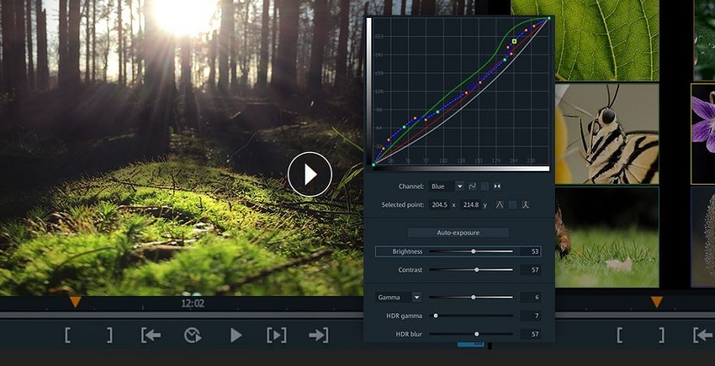Click the mirror arrows icon beside Channel
The width and height of the screenshot is (715, 366).
tap(497, 186)
